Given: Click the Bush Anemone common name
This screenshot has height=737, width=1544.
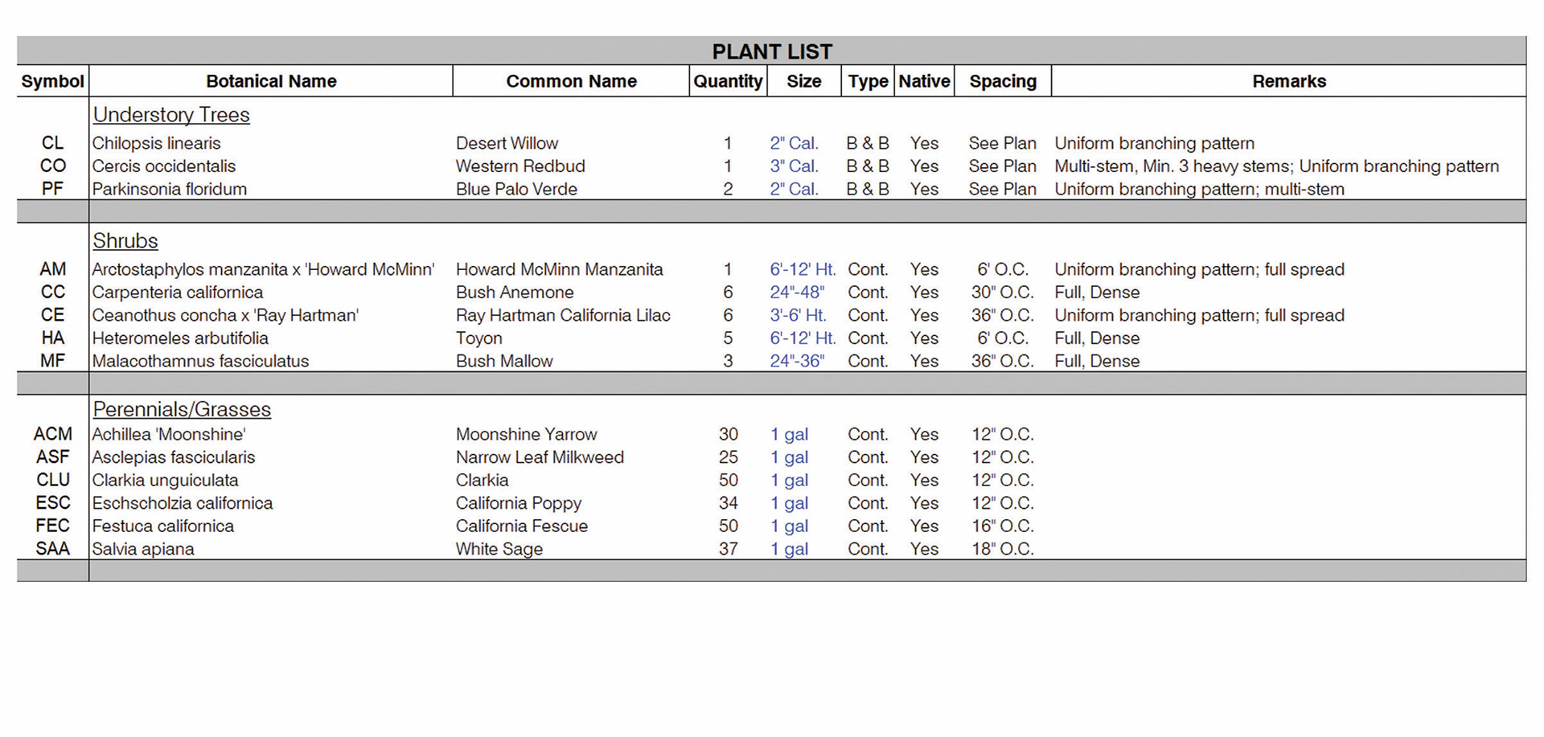Looking at the screenshot, I should tap(515, 293).
